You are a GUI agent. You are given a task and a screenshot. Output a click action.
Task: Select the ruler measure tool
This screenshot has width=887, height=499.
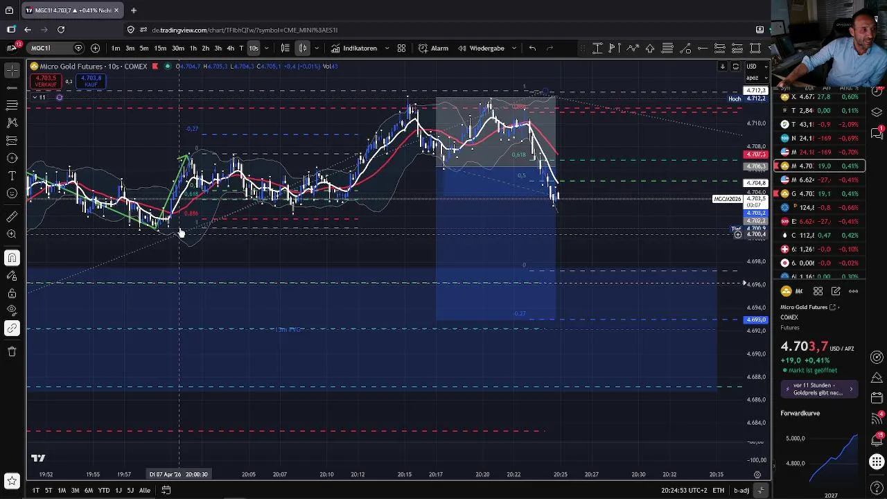12,217
